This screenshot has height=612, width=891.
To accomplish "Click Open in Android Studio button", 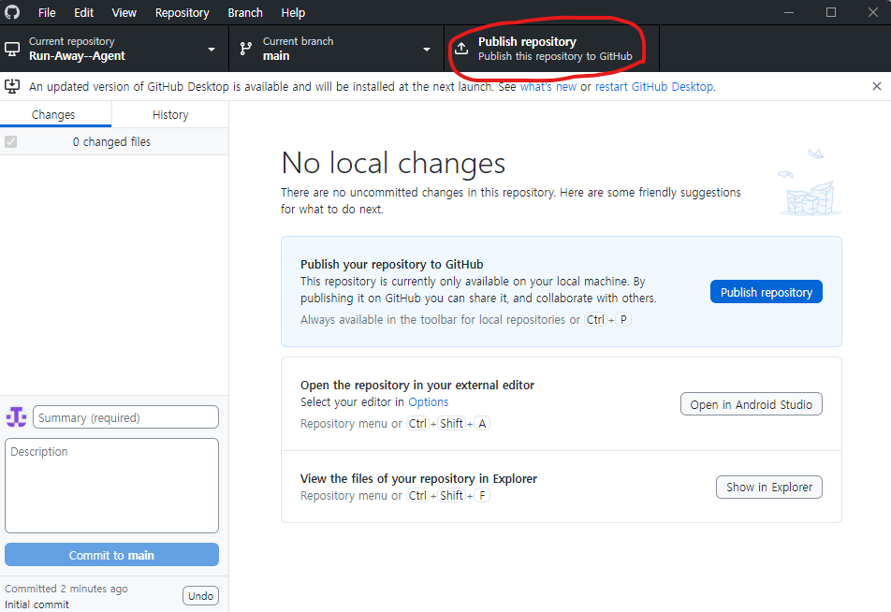I will [x=752, y=404].
